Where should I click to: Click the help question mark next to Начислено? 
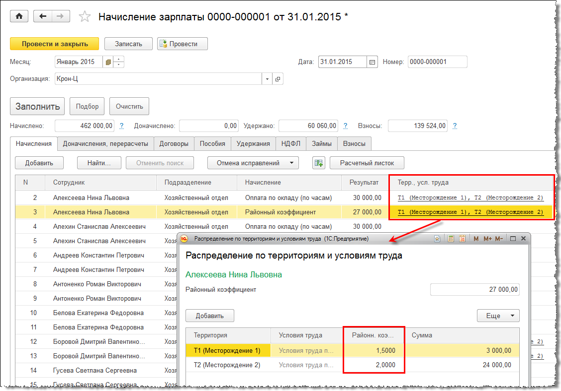(x=122, y=126)
